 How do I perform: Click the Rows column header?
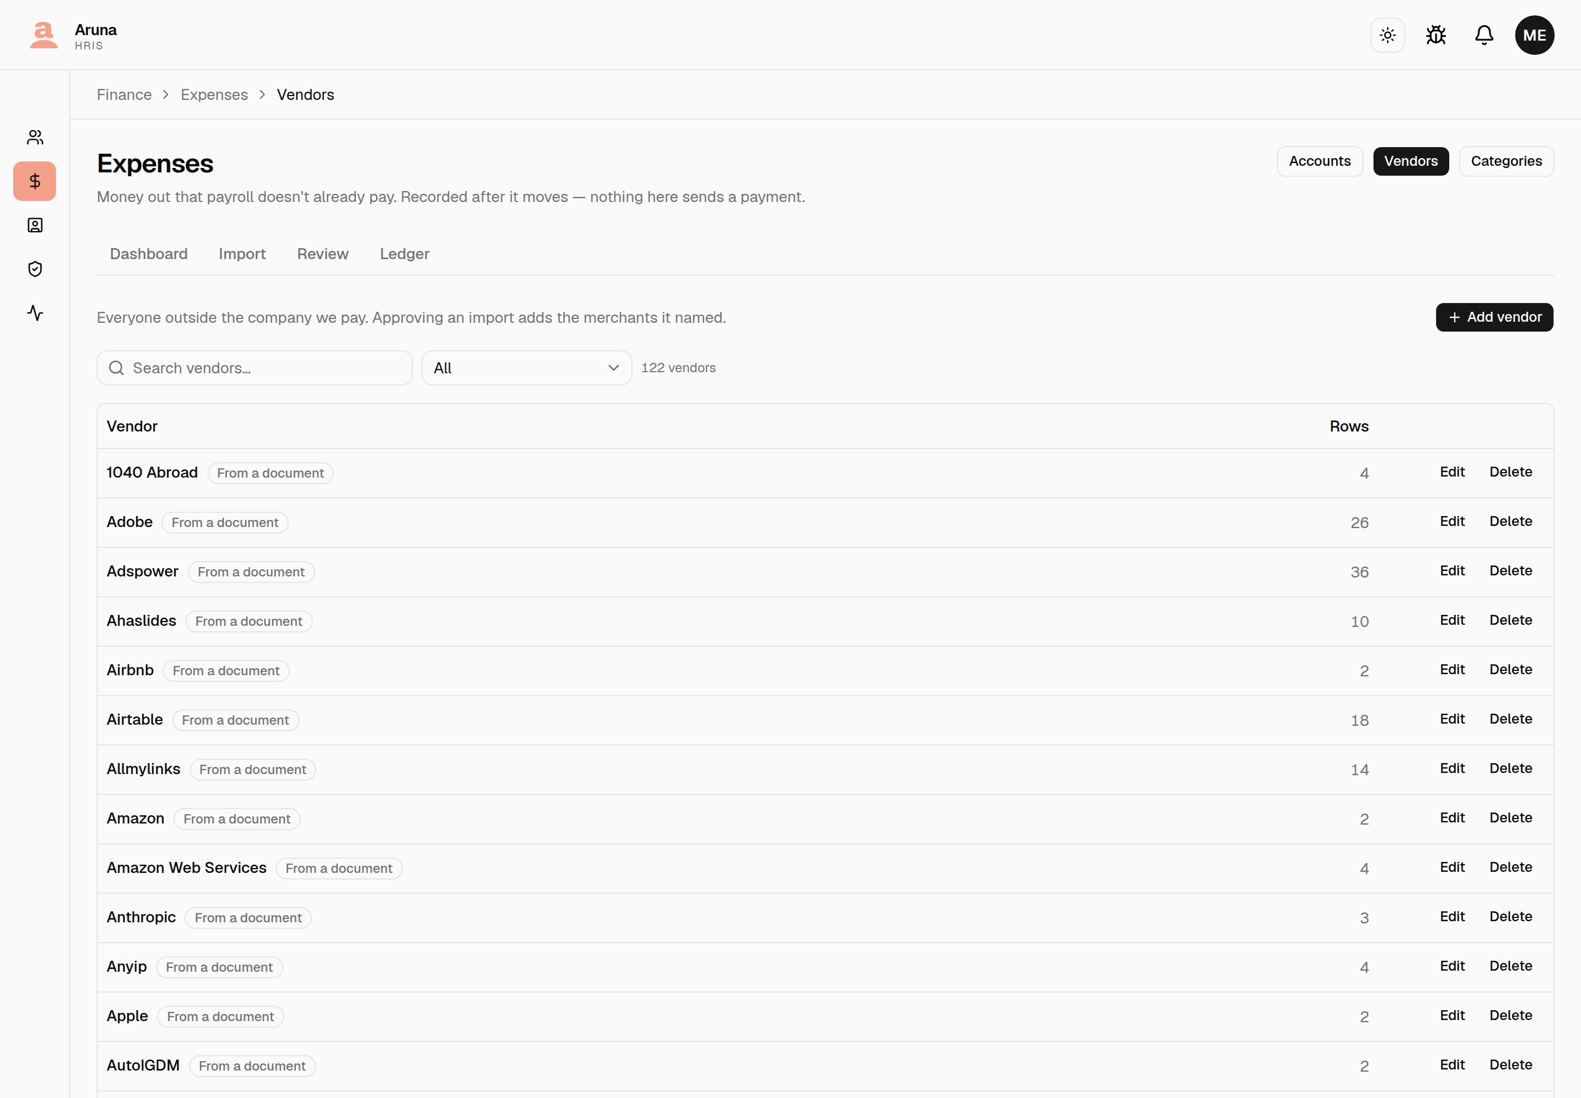click(1348, 427)
